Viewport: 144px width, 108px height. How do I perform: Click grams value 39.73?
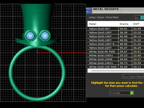click(x=124, y=63)
